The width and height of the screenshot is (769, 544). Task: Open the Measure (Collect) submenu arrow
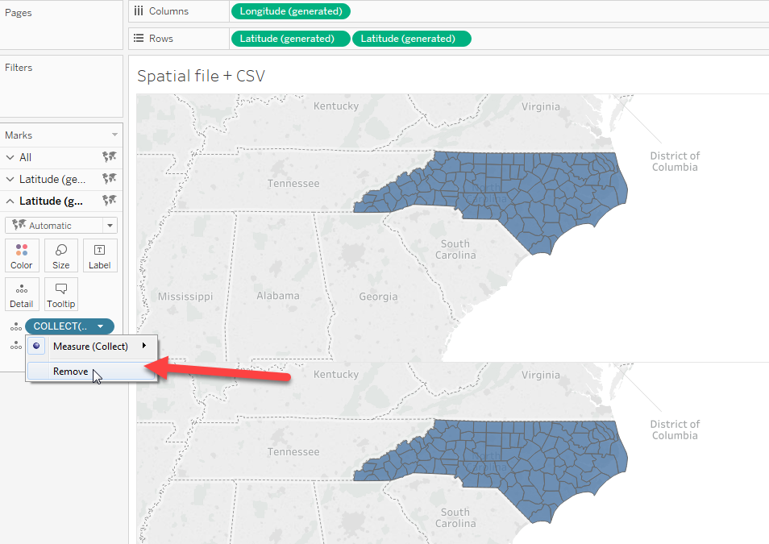pyautogui.click(x=145, y=346)
